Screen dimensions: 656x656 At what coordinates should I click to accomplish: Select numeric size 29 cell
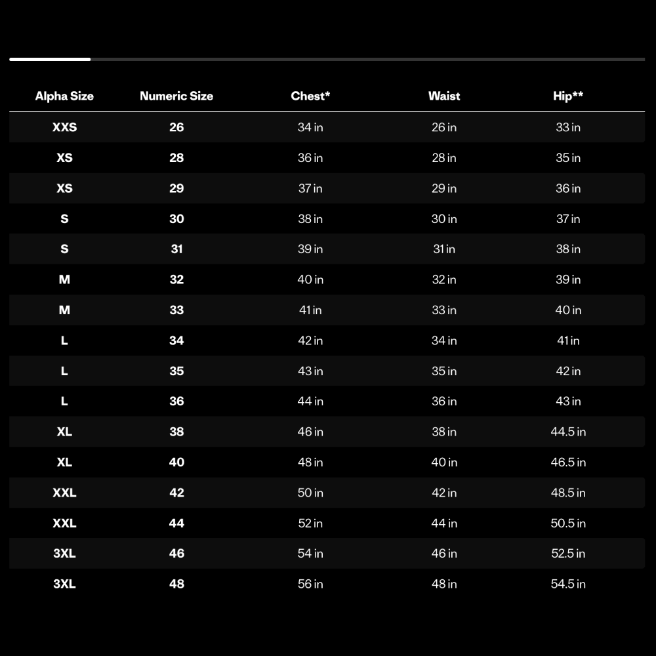176,188
